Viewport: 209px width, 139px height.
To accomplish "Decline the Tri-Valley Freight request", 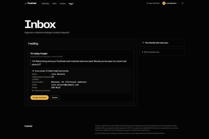I will (55, 98).
